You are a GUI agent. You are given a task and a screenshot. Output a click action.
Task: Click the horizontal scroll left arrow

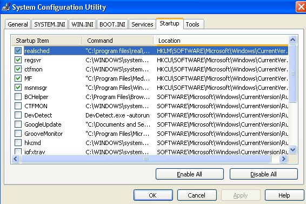click(x=16, y=159)
